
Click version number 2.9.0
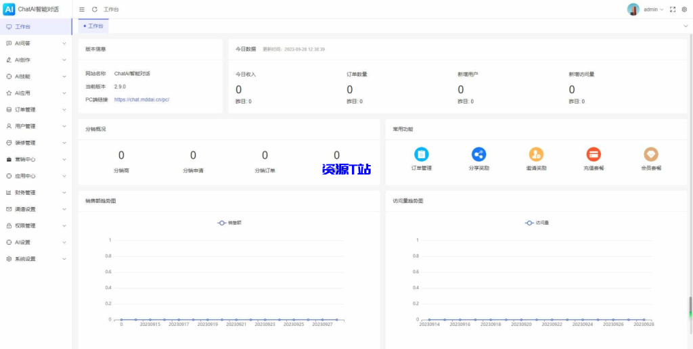[x=120, y=87]
